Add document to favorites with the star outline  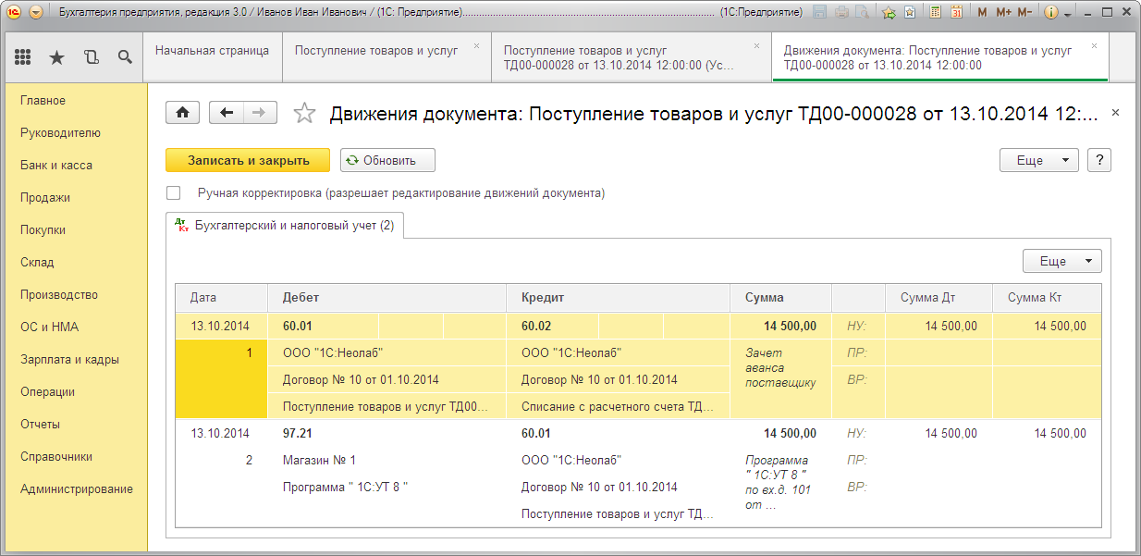[x=304, y=113]
